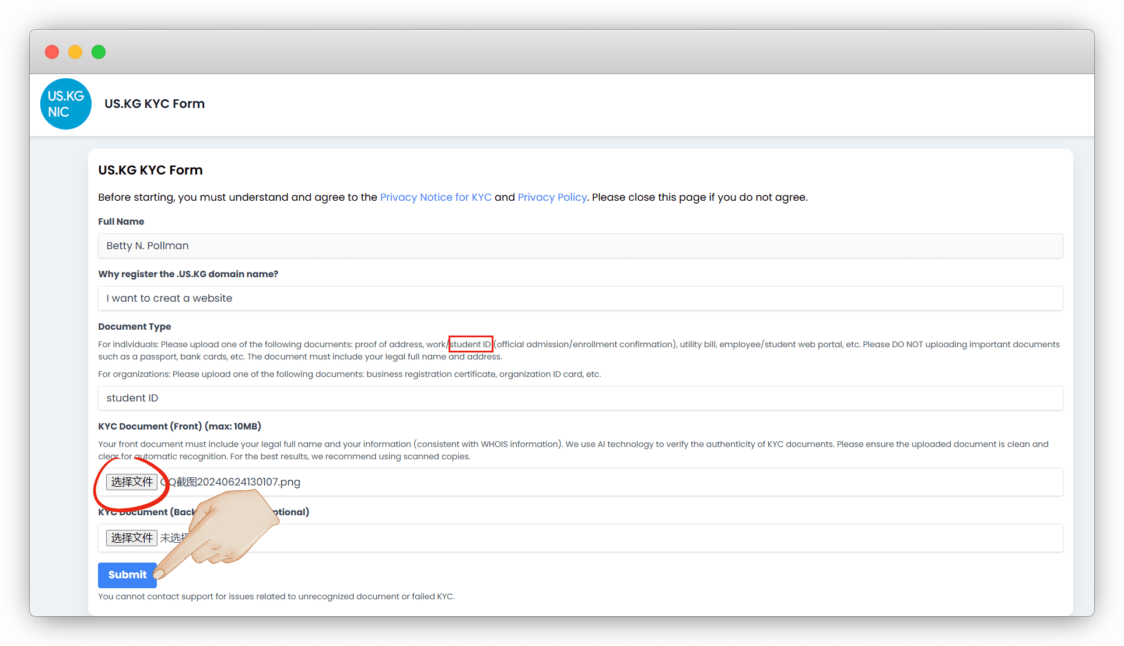The height and width of the screenshot is (646, 1124).
Task: Choose file for KYC front document
Action: tap(132, 482)
